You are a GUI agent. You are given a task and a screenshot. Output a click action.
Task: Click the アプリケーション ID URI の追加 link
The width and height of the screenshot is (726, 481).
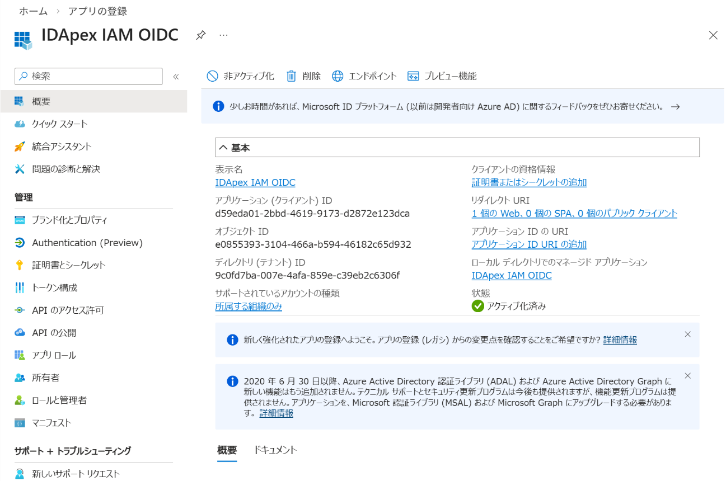click(529, 244)
